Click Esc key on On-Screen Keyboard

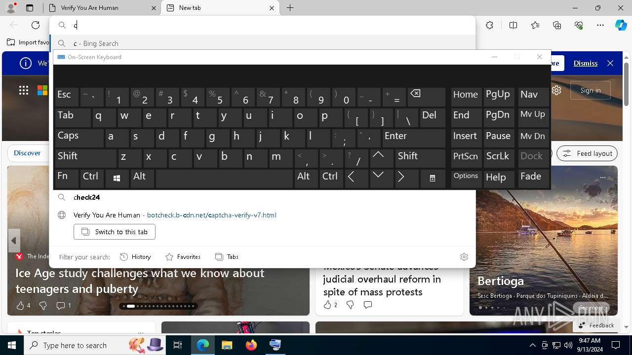click(x=67, y=97)
